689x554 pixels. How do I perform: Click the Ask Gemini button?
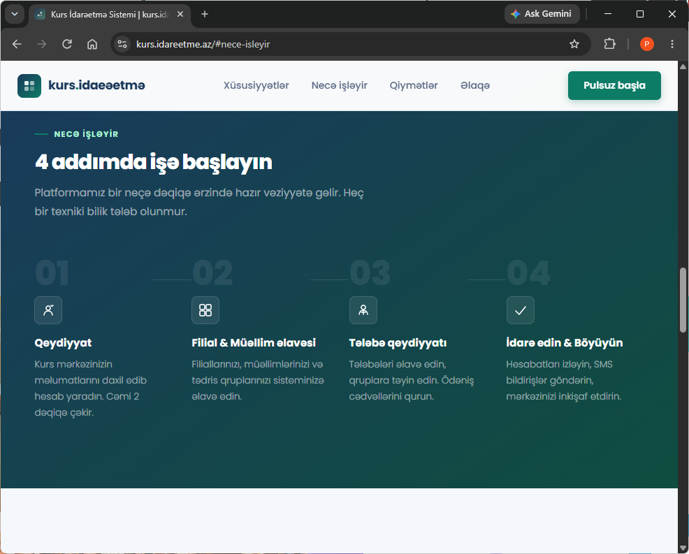click(542, 14)
